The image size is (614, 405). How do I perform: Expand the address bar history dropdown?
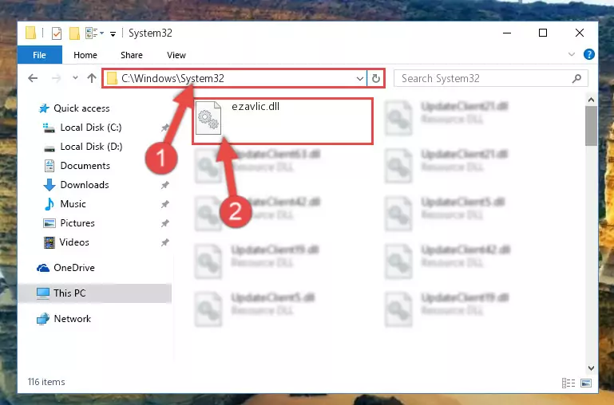click(360, 79)
